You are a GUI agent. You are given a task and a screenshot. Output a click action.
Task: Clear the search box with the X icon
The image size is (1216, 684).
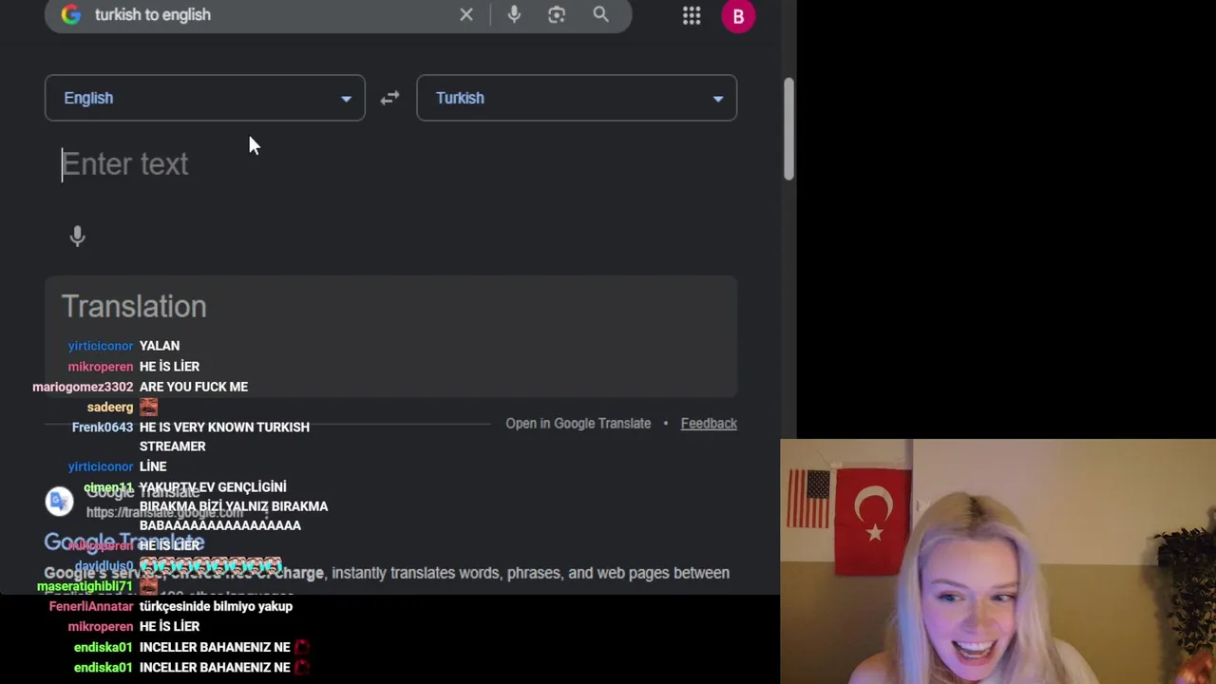coord(466,14)
